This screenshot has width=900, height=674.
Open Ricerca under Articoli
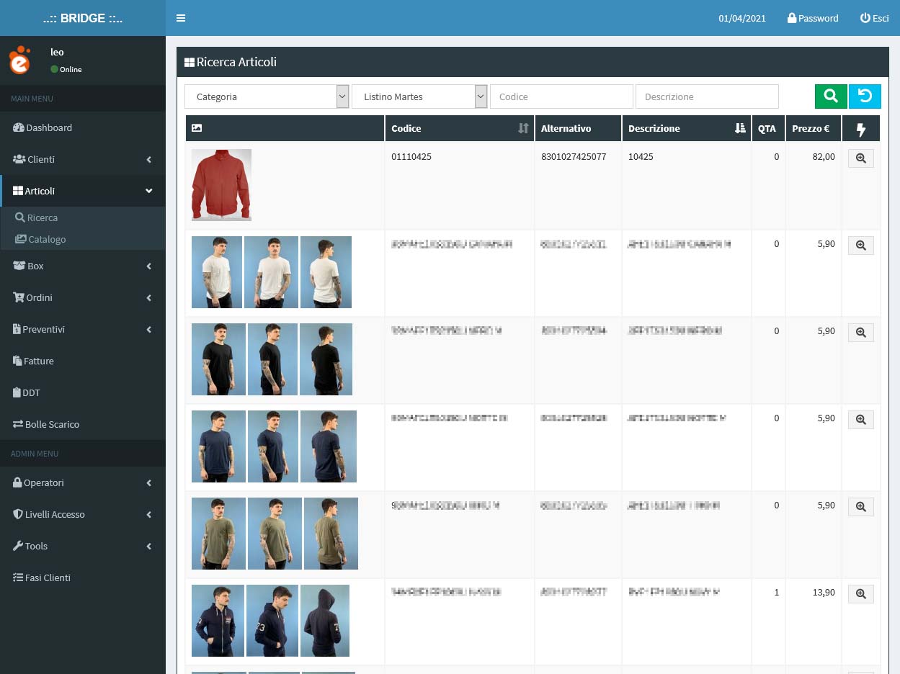click(83, 217)
